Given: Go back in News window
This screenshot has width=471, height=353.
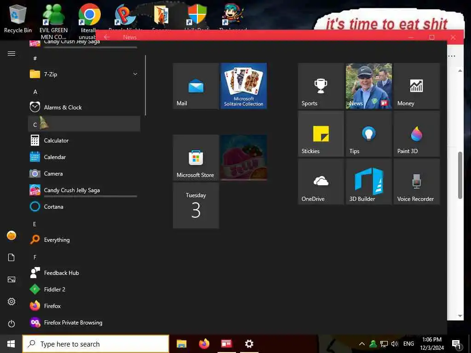Looking at the screenshot, I should coord(107,37).
